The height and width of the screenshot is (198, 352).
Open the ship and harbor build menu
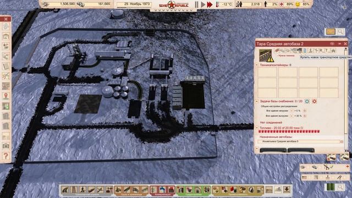pyautogui.click(x=91, y=190)
